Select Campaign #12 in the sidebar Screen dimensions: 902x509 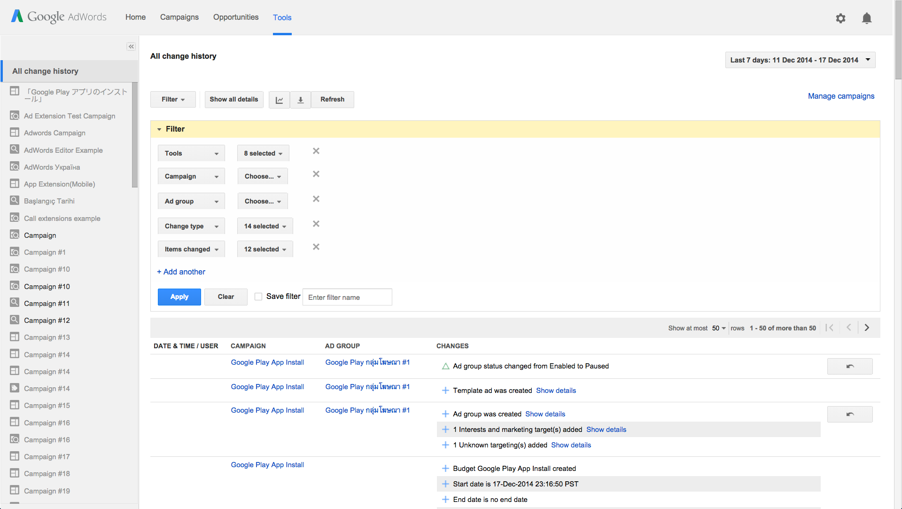(x=47, y=321)
